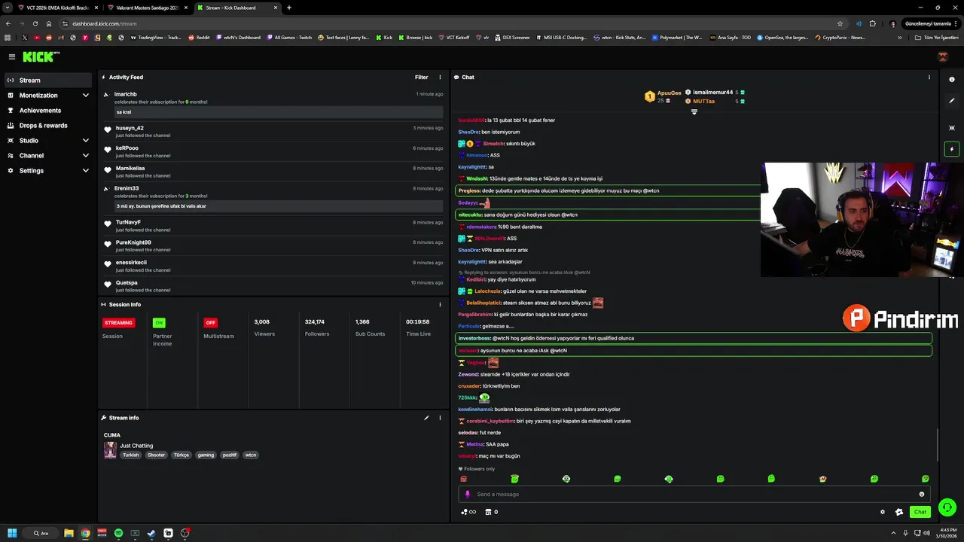
Task: Click the channel points infinity icon
Action: coord(468,512)
